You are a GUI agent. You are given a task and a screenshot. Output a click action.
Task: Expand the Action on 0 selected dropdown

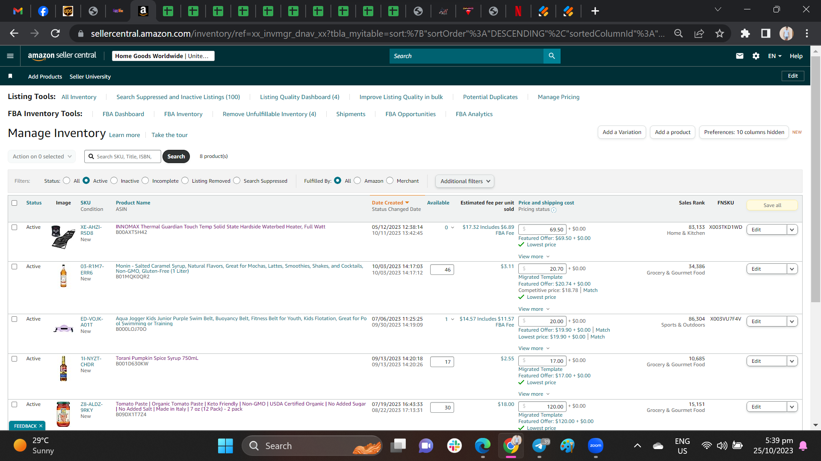[42, 157]
